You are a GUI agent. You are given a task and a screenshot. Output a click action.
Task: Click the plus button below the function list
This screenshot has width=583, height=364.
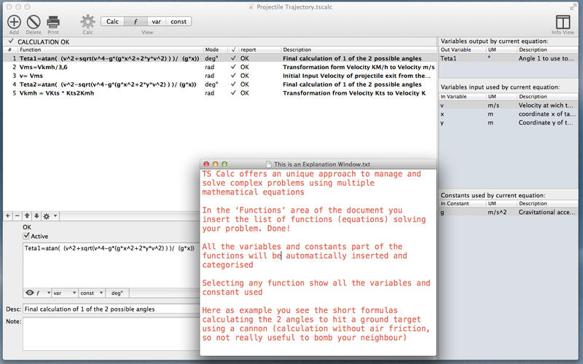[x=7, y=216]
